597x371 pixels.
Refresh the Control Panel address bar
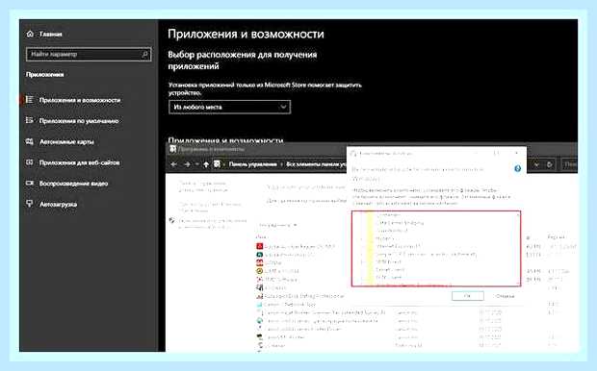click(x=550, y=164)
